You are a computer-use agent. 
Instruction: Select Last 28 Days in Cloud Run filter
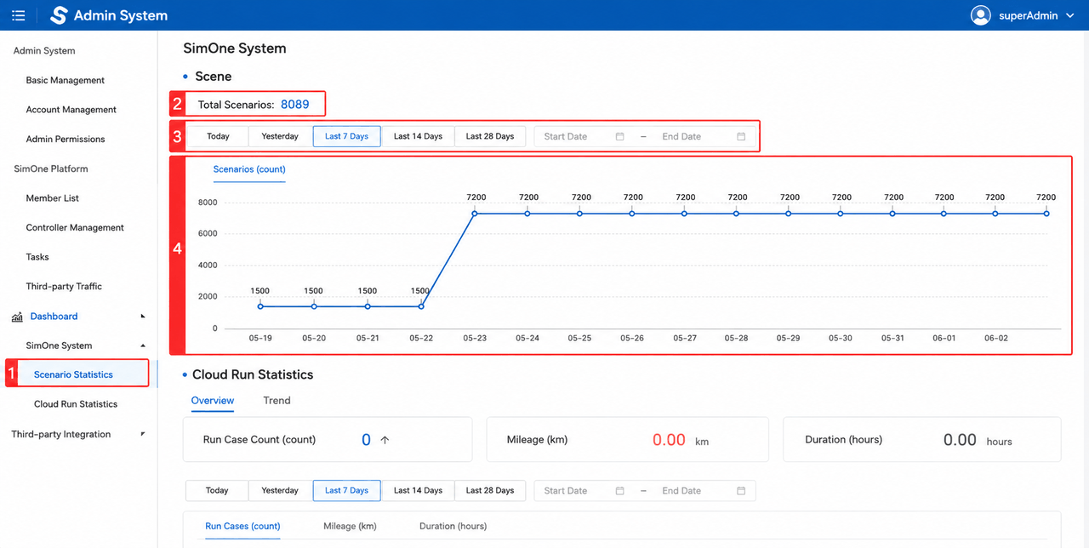(x=490, y=491)
